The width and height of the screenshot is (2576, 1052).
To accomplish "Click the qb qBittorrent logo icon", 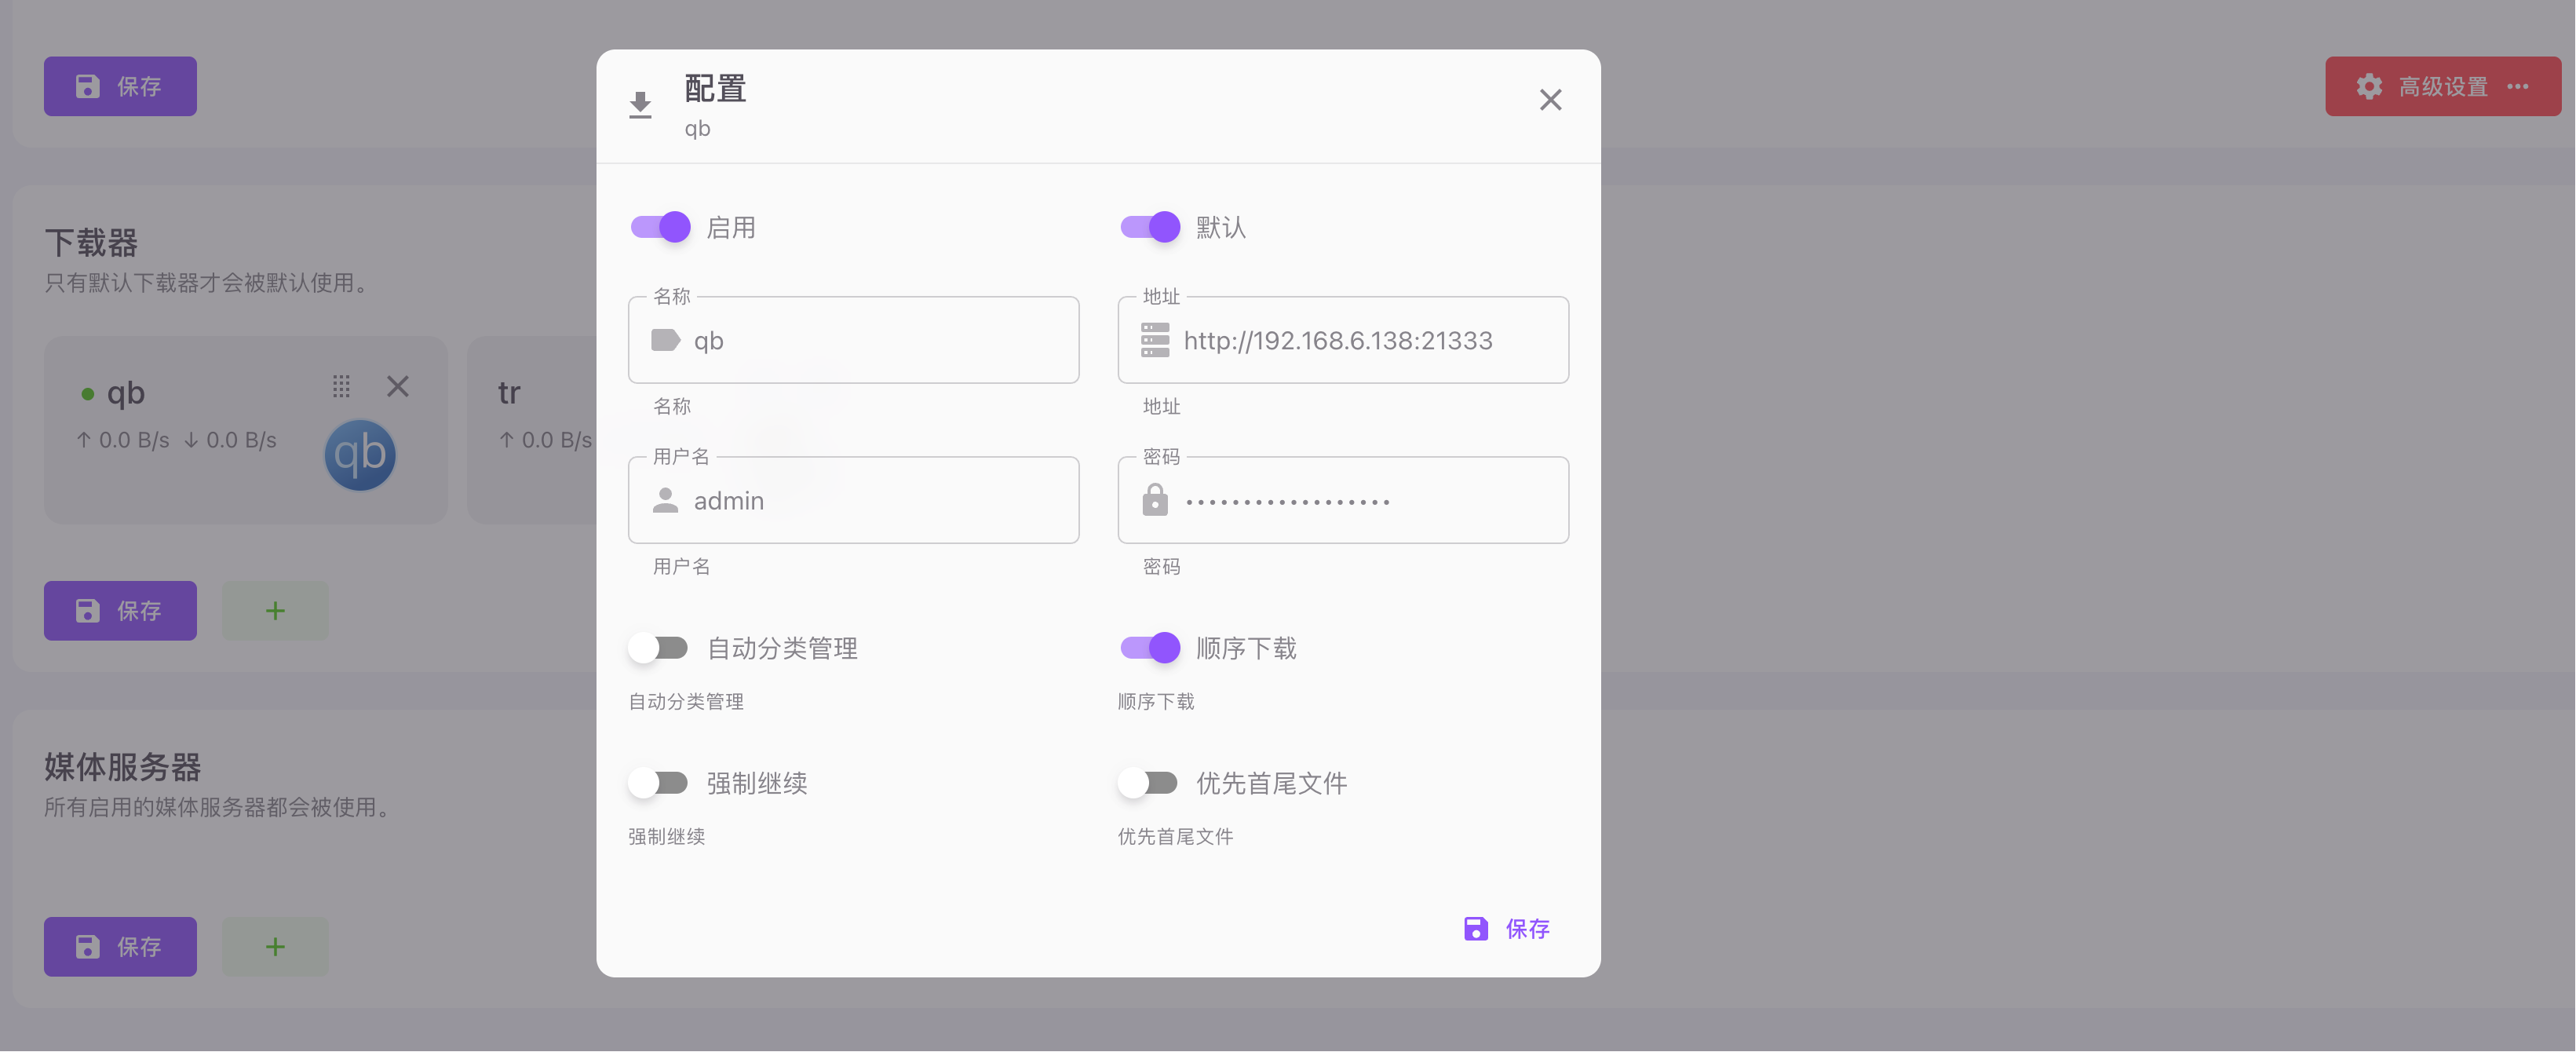I will [360, 455].
